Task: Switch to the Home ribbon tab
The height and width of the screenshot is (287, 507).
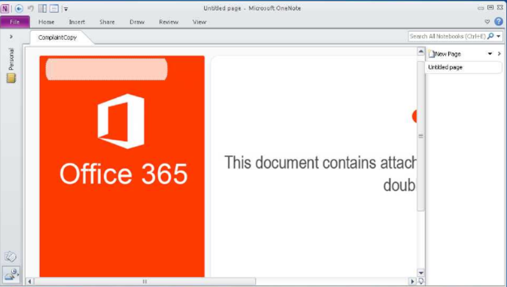Action: coord(46,22)
